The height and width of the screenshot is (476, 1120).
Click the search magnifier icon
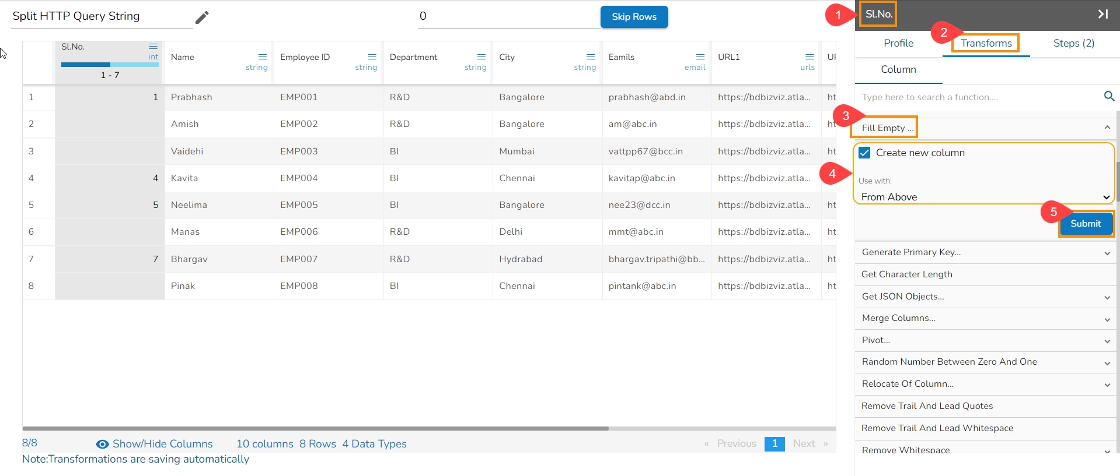coord(1109,97)
